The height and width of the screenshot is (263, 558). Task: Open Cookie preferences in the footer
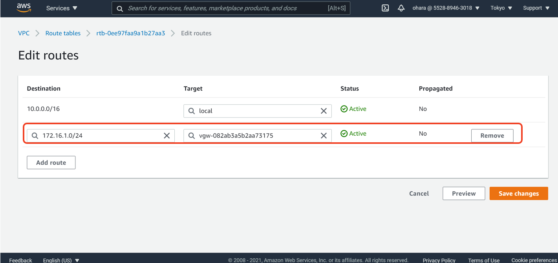coord(534,260)
